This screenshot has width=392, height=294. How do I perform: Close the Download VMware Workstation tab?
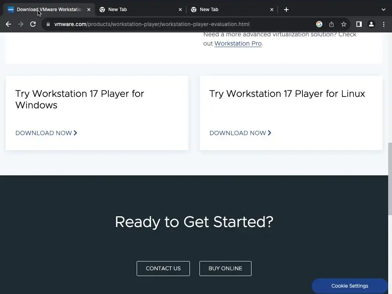click(89, 10)
